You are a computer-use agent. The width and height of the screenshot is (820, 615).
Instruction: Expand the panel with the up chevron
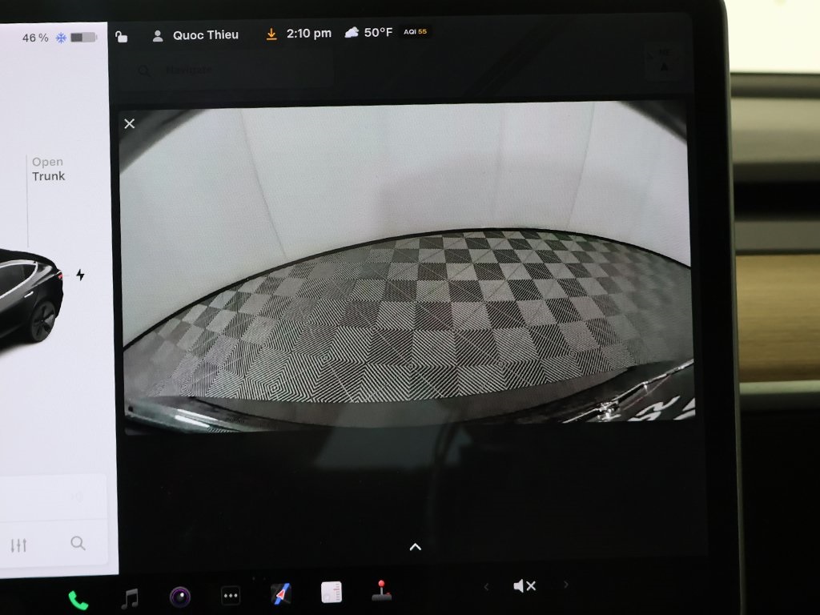click(415, 547)
